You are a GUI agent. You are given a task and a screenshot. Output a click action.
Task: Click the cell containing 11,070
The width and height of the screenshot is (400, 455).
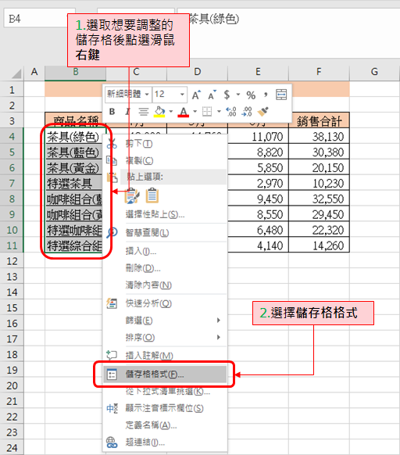tap(258, 136)
